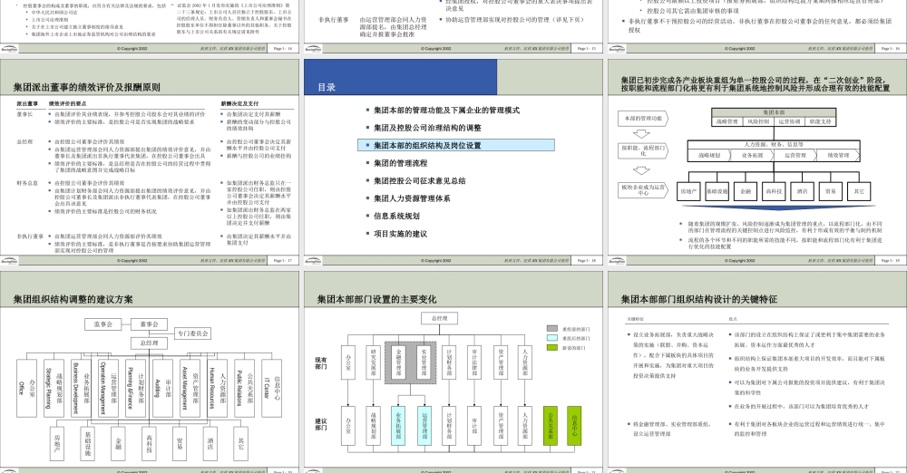907x473 pixels.
Task: Select the green 公共关系部 box in 建议部门 row
Action: [x=551, y=426]
